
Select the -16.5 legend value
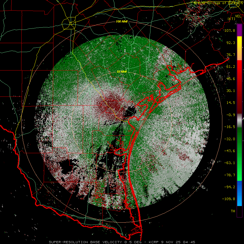[230, 127]
